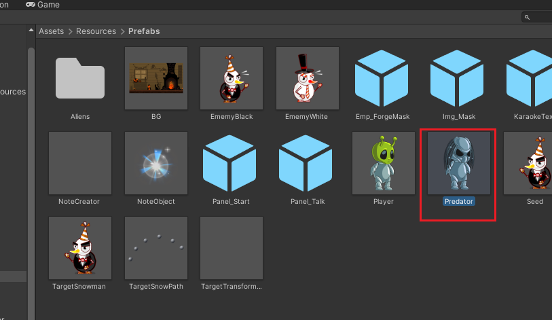Select the Seed prefab

[534, 163]
